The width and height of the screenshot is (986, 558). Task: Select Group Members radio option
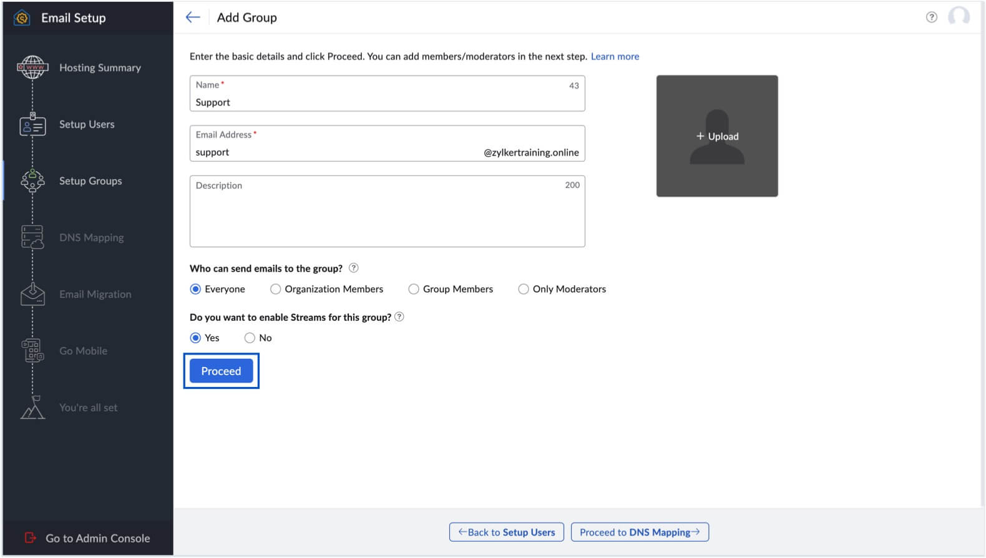[x=414, y=289]
